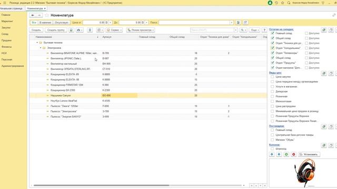Click the global search magnifier in the title bar
The image size is (337, 189).
tap(289, 3)
